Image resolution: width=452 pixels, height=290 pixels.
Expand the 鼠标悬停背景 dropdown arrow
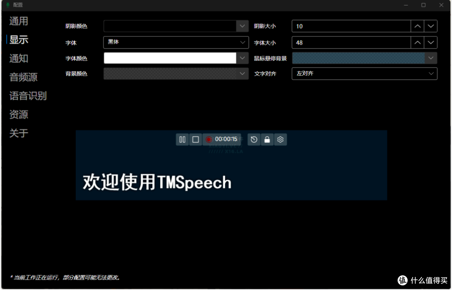click(431, 58)
